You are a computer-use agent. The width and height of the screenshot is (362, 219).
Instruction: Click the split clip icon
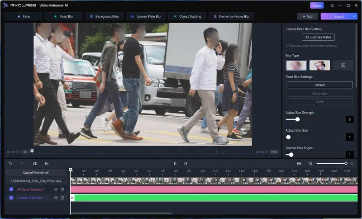click(35, 163)
